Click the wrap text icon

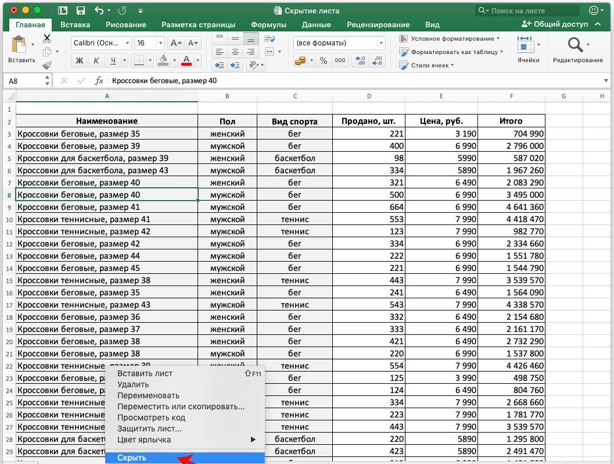click(x=269, y=38)
